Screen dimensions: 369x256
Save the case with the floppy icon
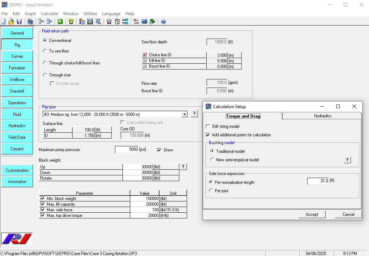(x=19, y=21)
